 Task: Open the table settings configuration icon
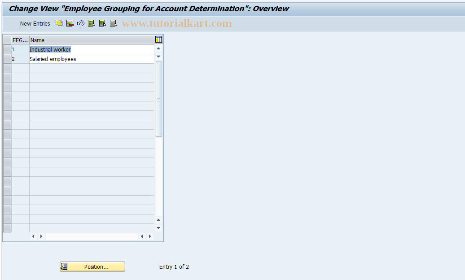pos(158,39)
